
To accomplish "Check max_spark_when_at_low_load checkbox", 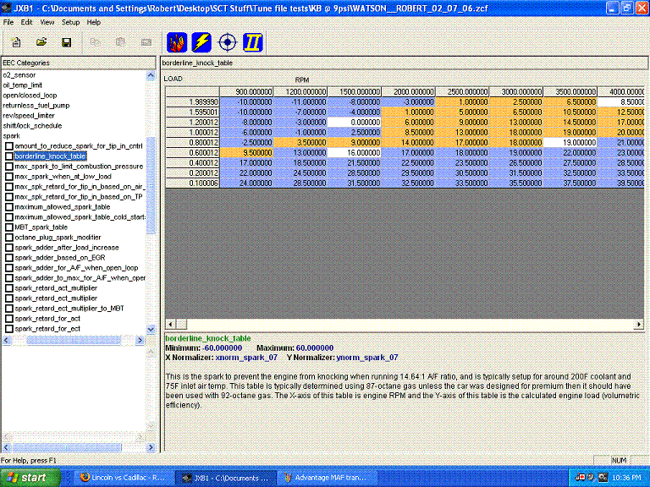I will [9, 177].
